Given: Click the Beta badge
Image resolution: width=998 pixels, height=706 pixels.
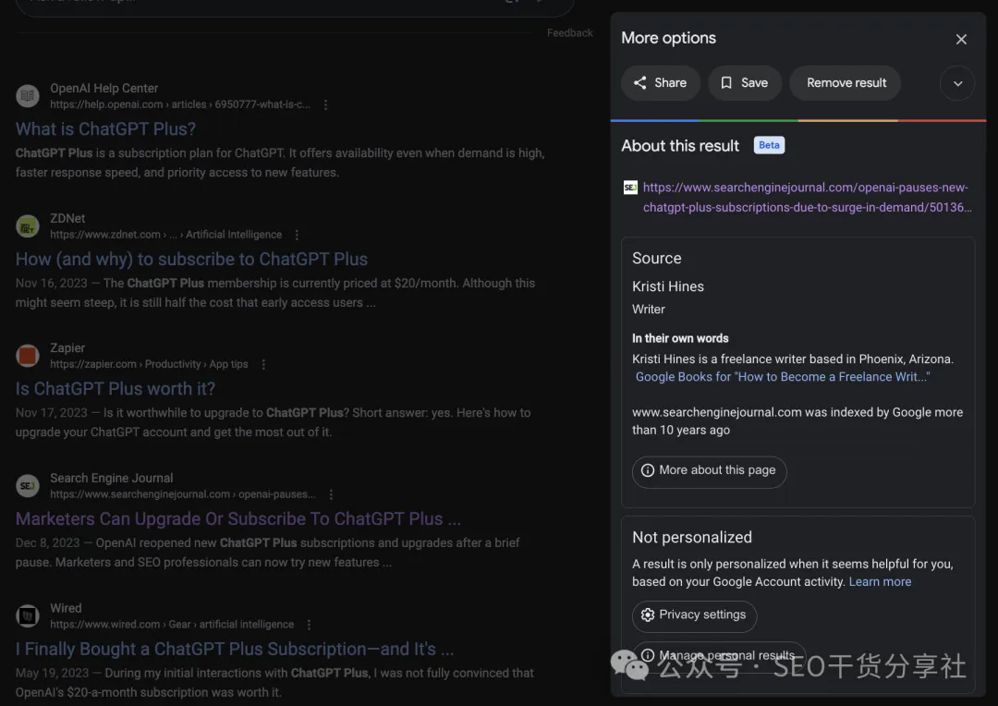Looking at the screenshot, I should point(769,145).
